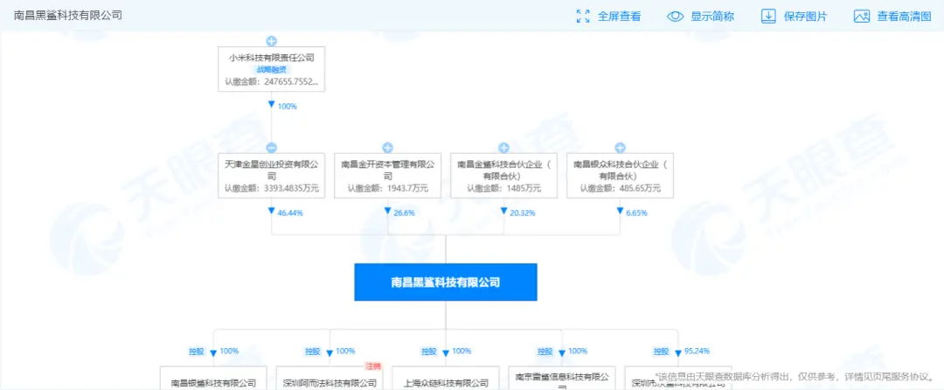
Task: Click 认缴金额 485.65万元 text
Action: tap(620, 188)
